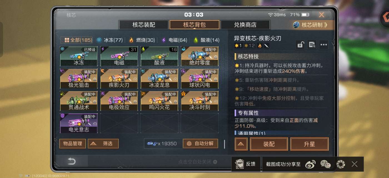The height and width of the screenshot is (178, 389).
Task: Open the three-dots more options menu
Action: tap(323, 45)
